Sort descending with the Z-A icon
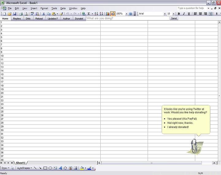This screenshot has height=175, width=221. coord(101,14)
